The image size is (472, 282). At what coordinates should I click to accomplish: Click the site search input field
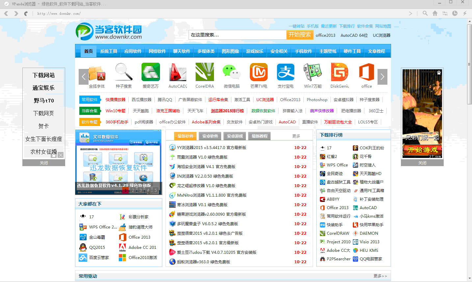237,35
